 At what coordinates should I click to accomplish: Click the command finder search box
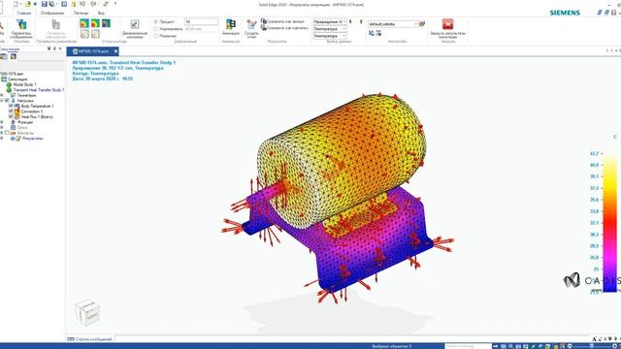point(468,346)
